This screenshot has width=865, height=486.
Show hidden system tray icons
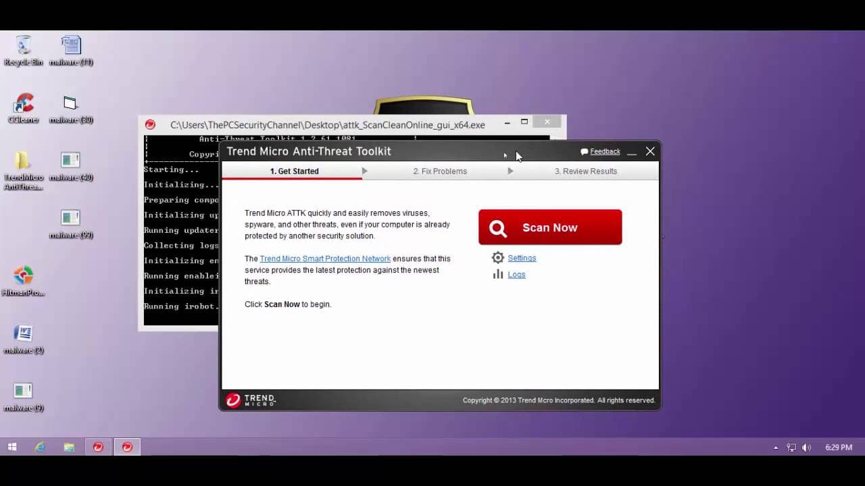(x=776, y=448)
